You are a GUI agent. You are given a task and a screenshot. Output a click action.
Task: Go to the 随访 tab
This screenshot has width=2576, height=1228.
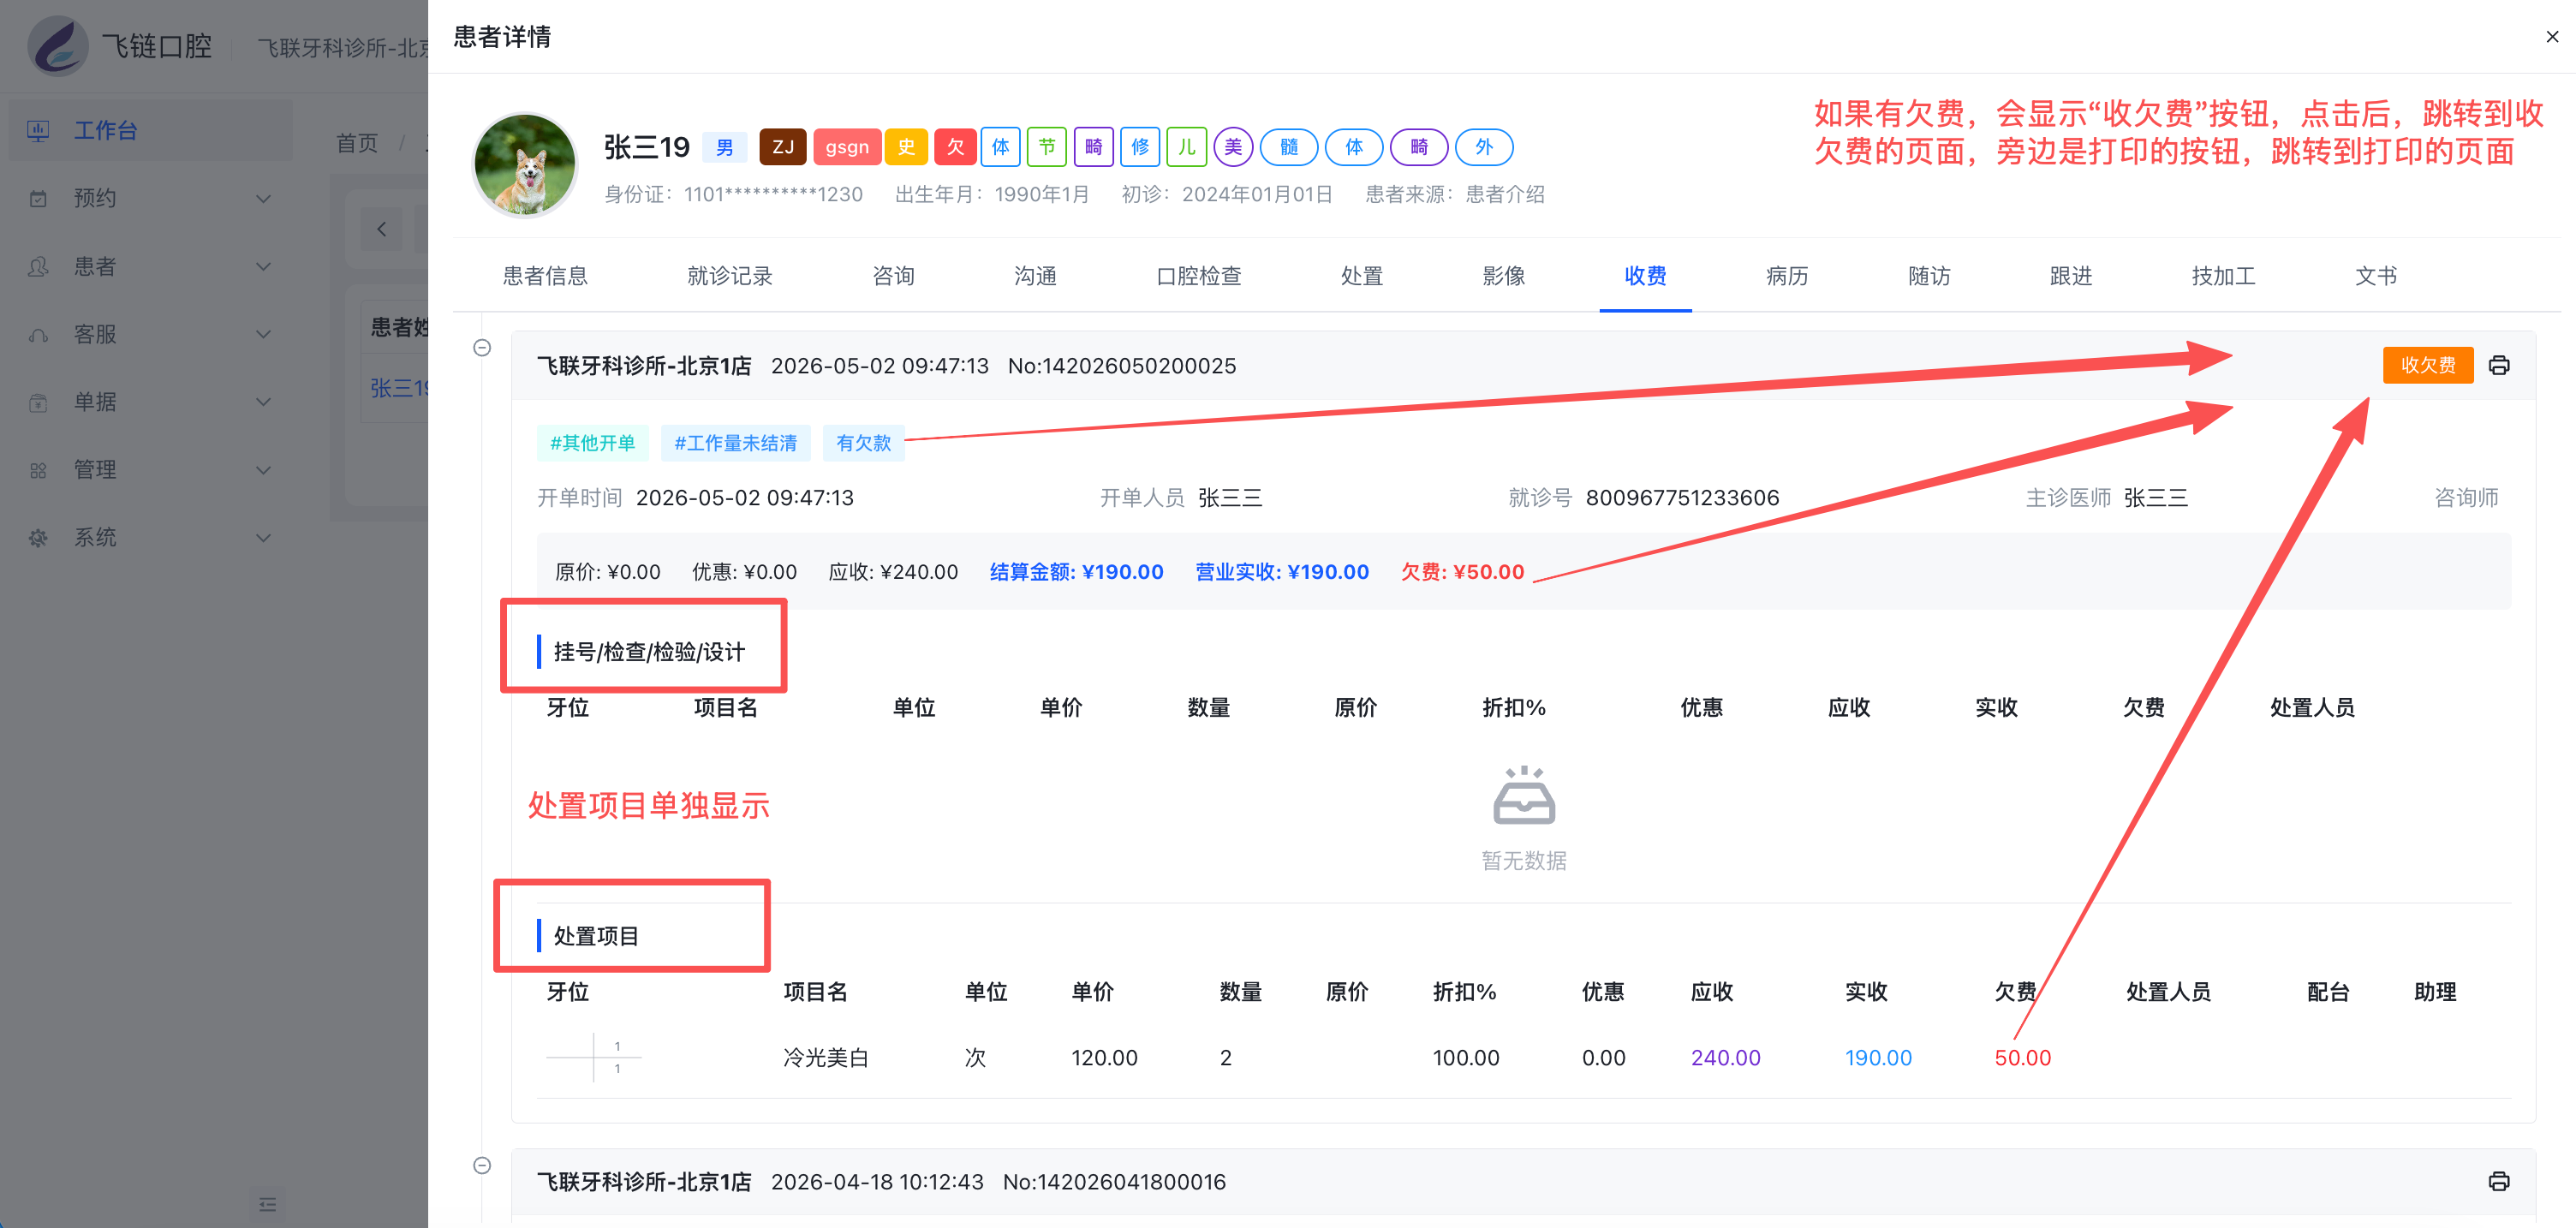[1929, 276]
